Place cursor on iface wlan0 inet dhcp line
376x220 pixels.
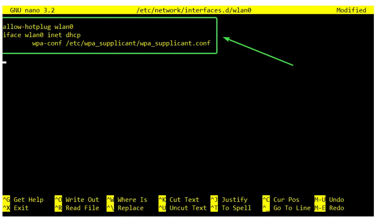pos(42,35)
